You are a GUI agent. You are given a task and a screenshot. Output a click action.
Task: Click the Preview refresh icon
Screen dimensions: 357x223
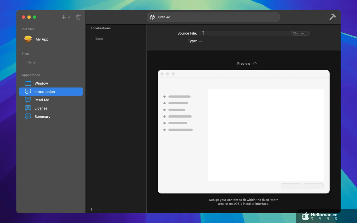point(255,64)
